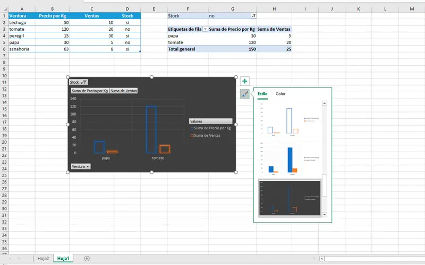Choose the outlined-bars chart style thumbnail

pyautogui.click(x=290, y=120)
